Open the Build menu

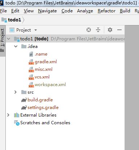[125, 11]
